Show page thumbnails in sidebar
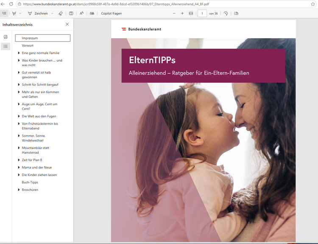Viewport: 318px width, 244px height. 6,37
